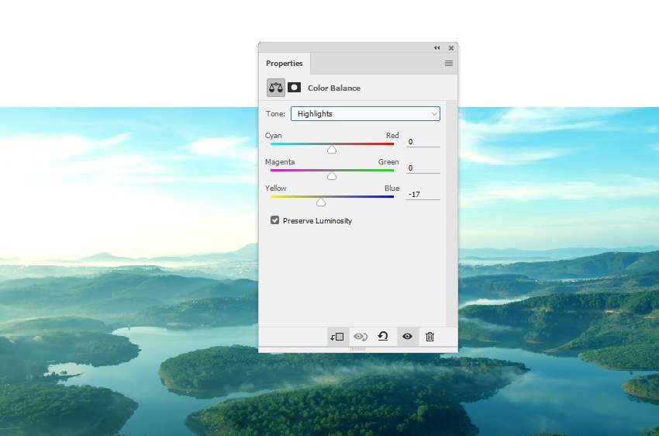Image resolution: width=659 pixels, height=436 pixels.
Task: Click the Yellow-Blue slider handle
Action: pos(321,202)
